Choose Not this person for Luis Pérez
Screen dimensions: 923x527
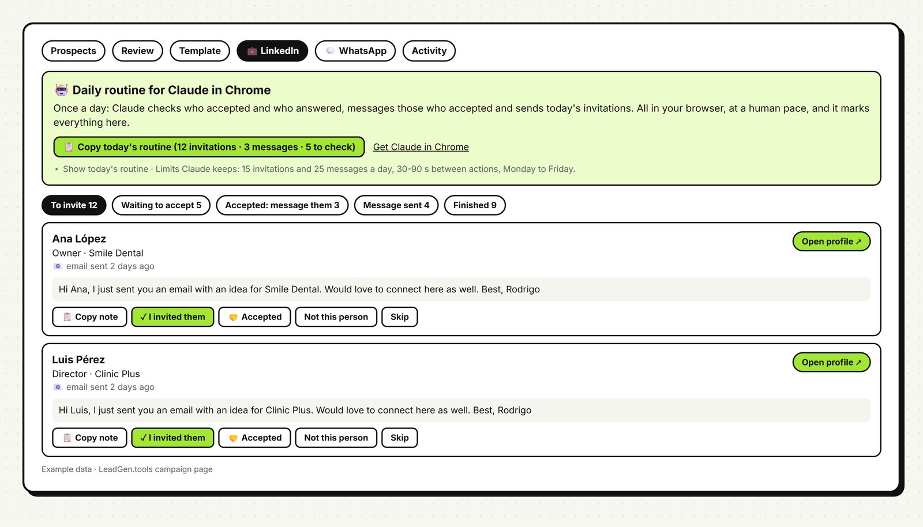click(336, 438)
